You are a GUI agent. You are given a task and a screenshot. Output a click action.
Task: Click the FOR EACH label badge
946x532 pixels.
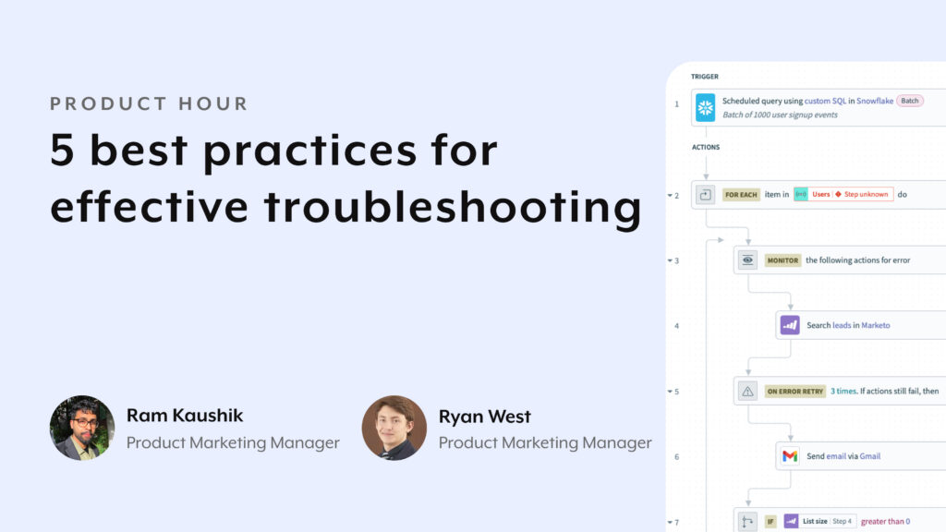pos(741,195)
